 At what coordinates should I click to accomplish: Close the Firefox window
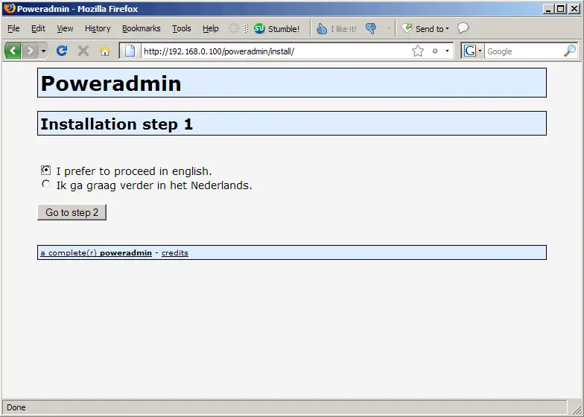(x=575, y=8)
